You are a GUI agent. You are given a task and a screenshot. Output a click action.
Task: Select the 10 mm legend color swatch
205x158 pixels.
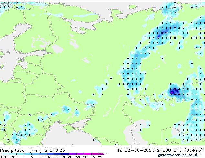click(x=43, y=154)
